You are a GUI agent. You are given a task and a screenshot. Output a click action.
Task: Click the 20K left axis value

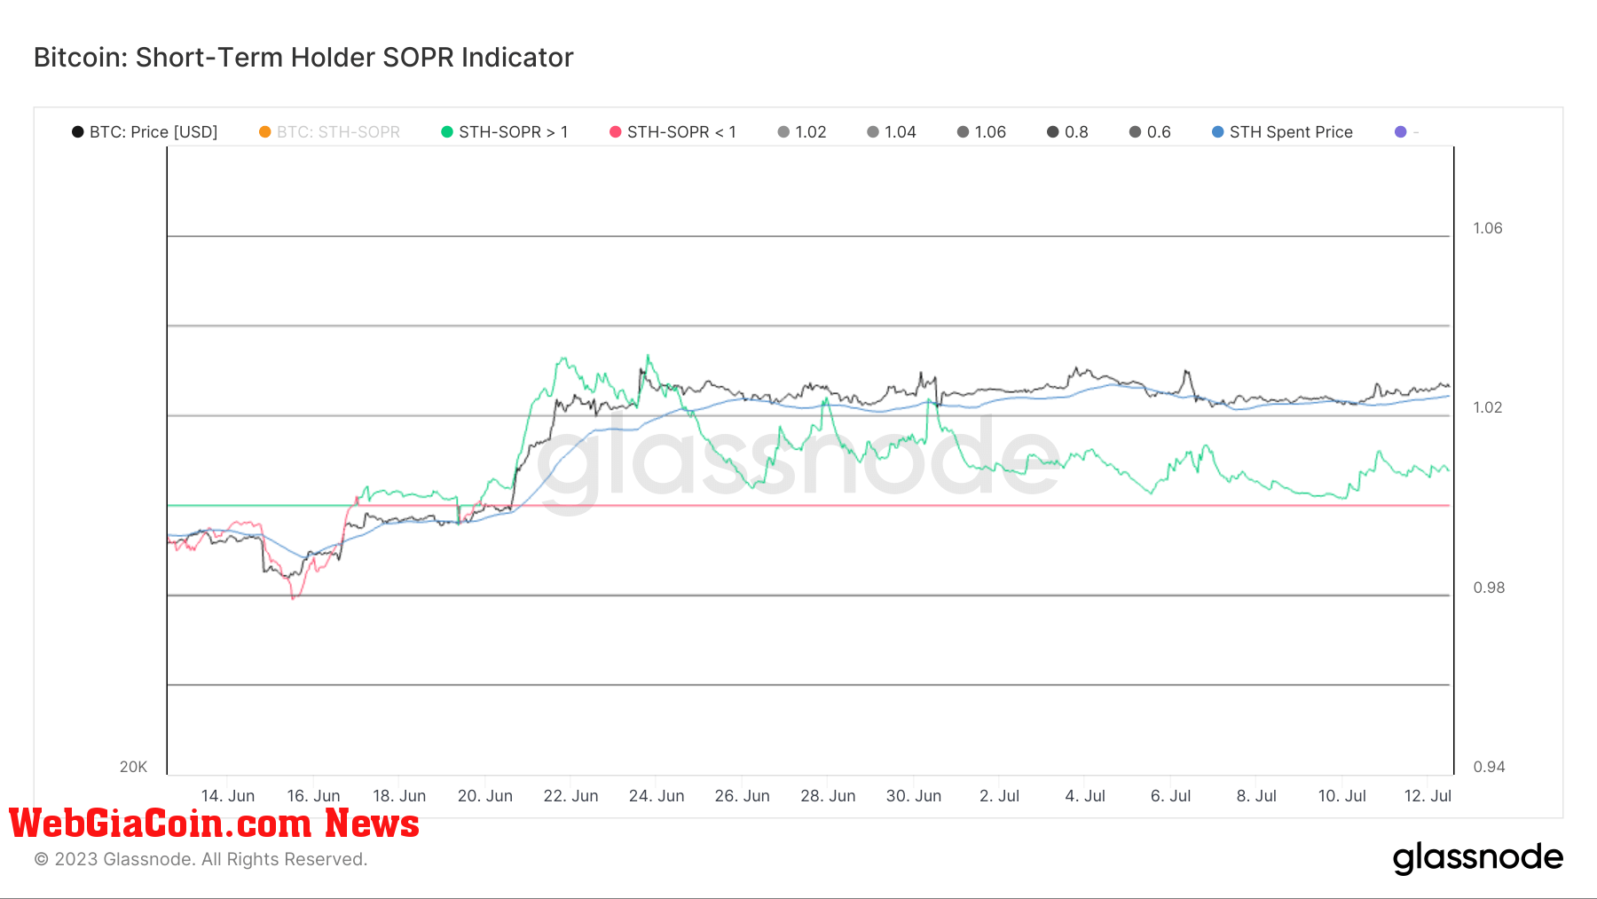133,767
